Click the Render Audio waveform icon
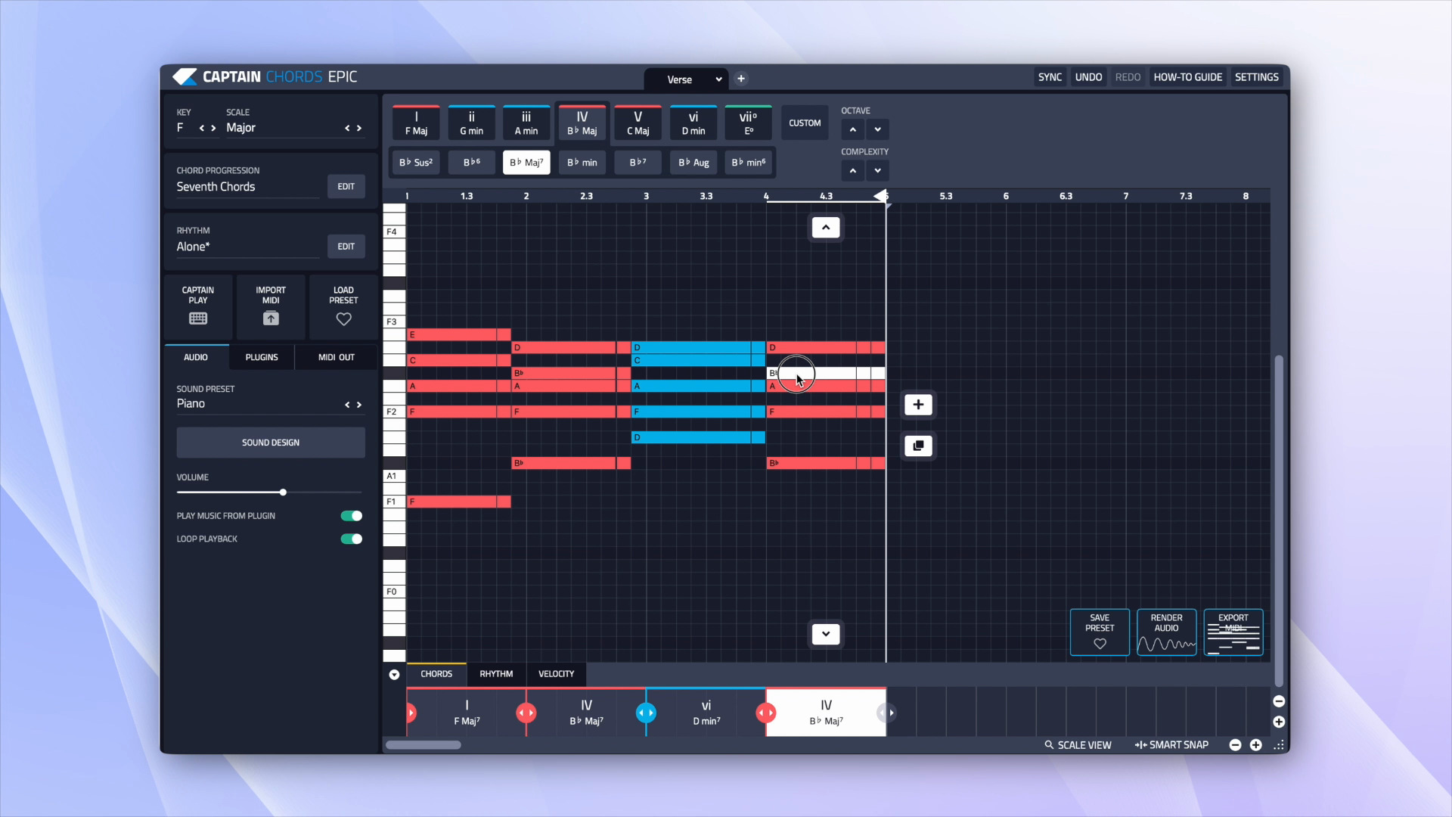This screenshot has height=817, width=1452. click(x=1166, y=644)
